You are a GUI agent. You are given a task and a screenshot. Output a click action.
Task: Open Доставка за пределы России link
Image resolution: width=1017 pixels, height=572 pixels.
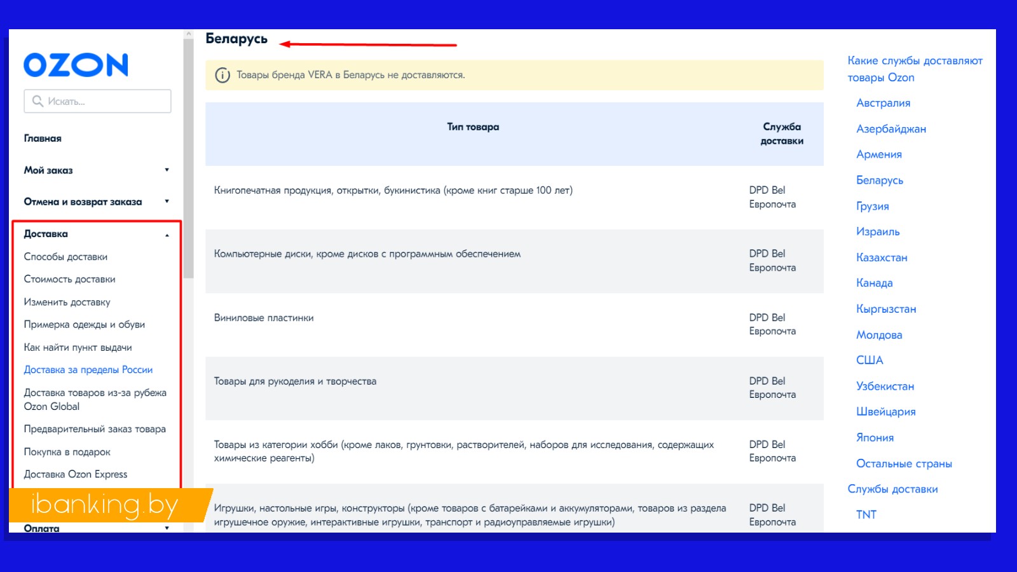[x=88, y=369]
